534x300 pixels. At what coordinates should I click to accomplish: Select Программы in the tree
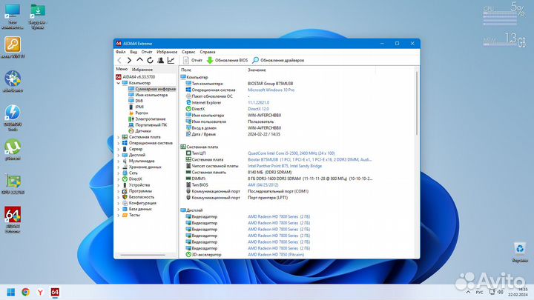coord(137,191)
